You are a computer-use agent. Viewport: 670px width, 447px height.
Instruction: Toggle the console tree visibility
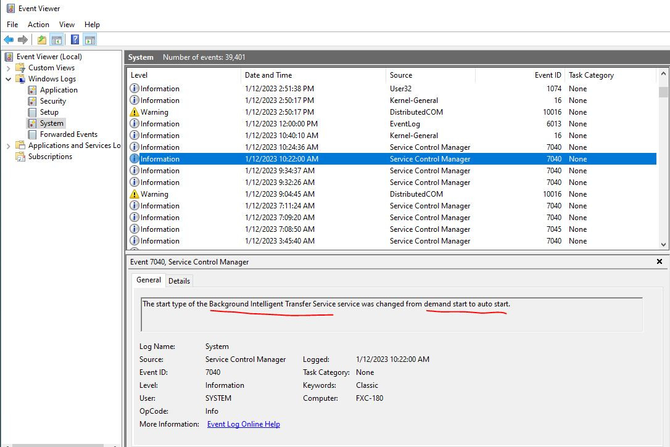pyautogui.click(x=57, y=39)
